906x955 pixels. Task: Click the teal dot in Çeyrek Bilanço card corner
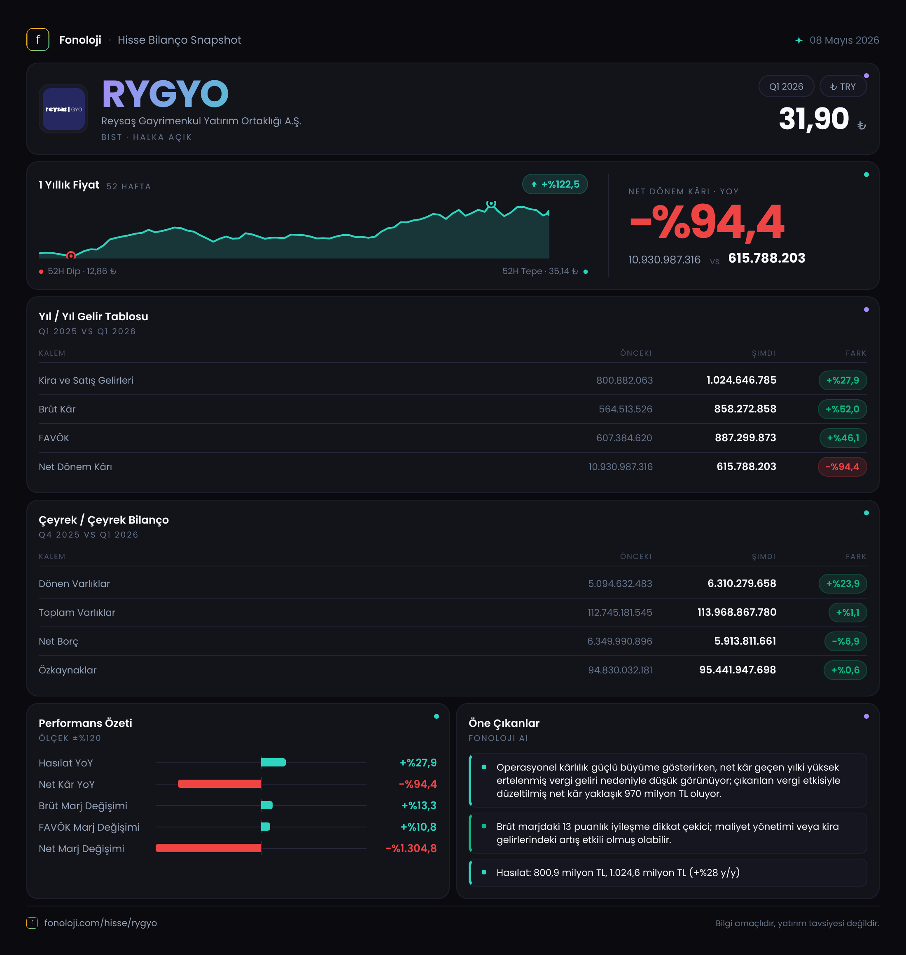(x=866, y=513)
